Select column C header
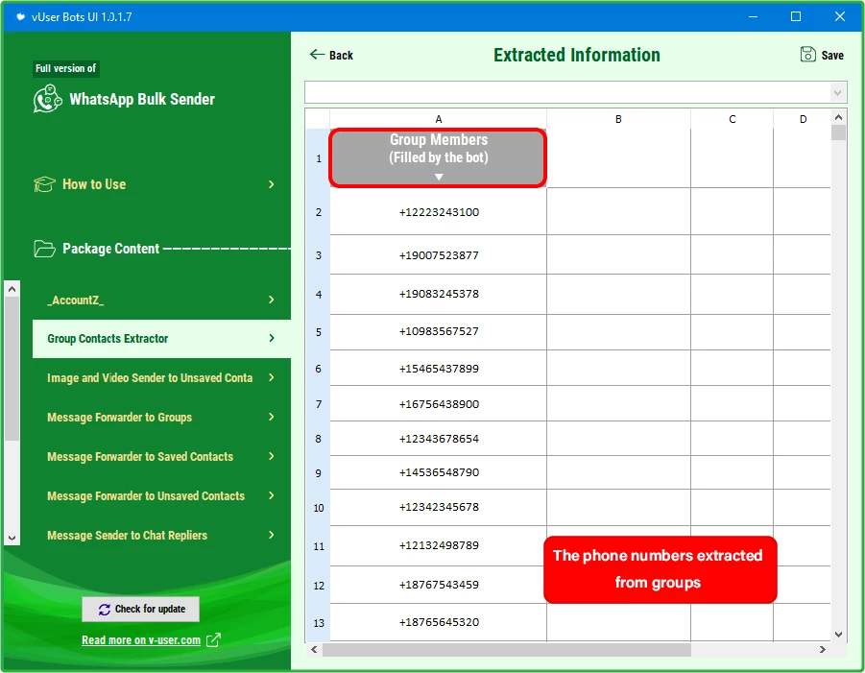 [x=733, y=119]
